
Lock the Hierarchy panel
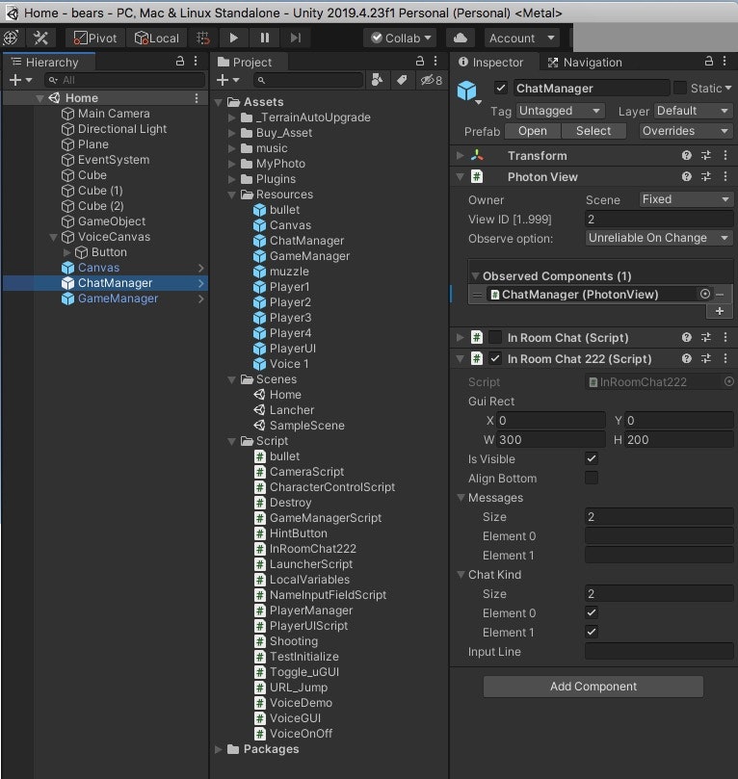point(180,61)
